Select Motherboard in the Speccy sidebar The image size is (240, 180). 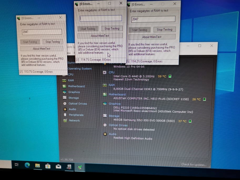[x=76, y=86]
